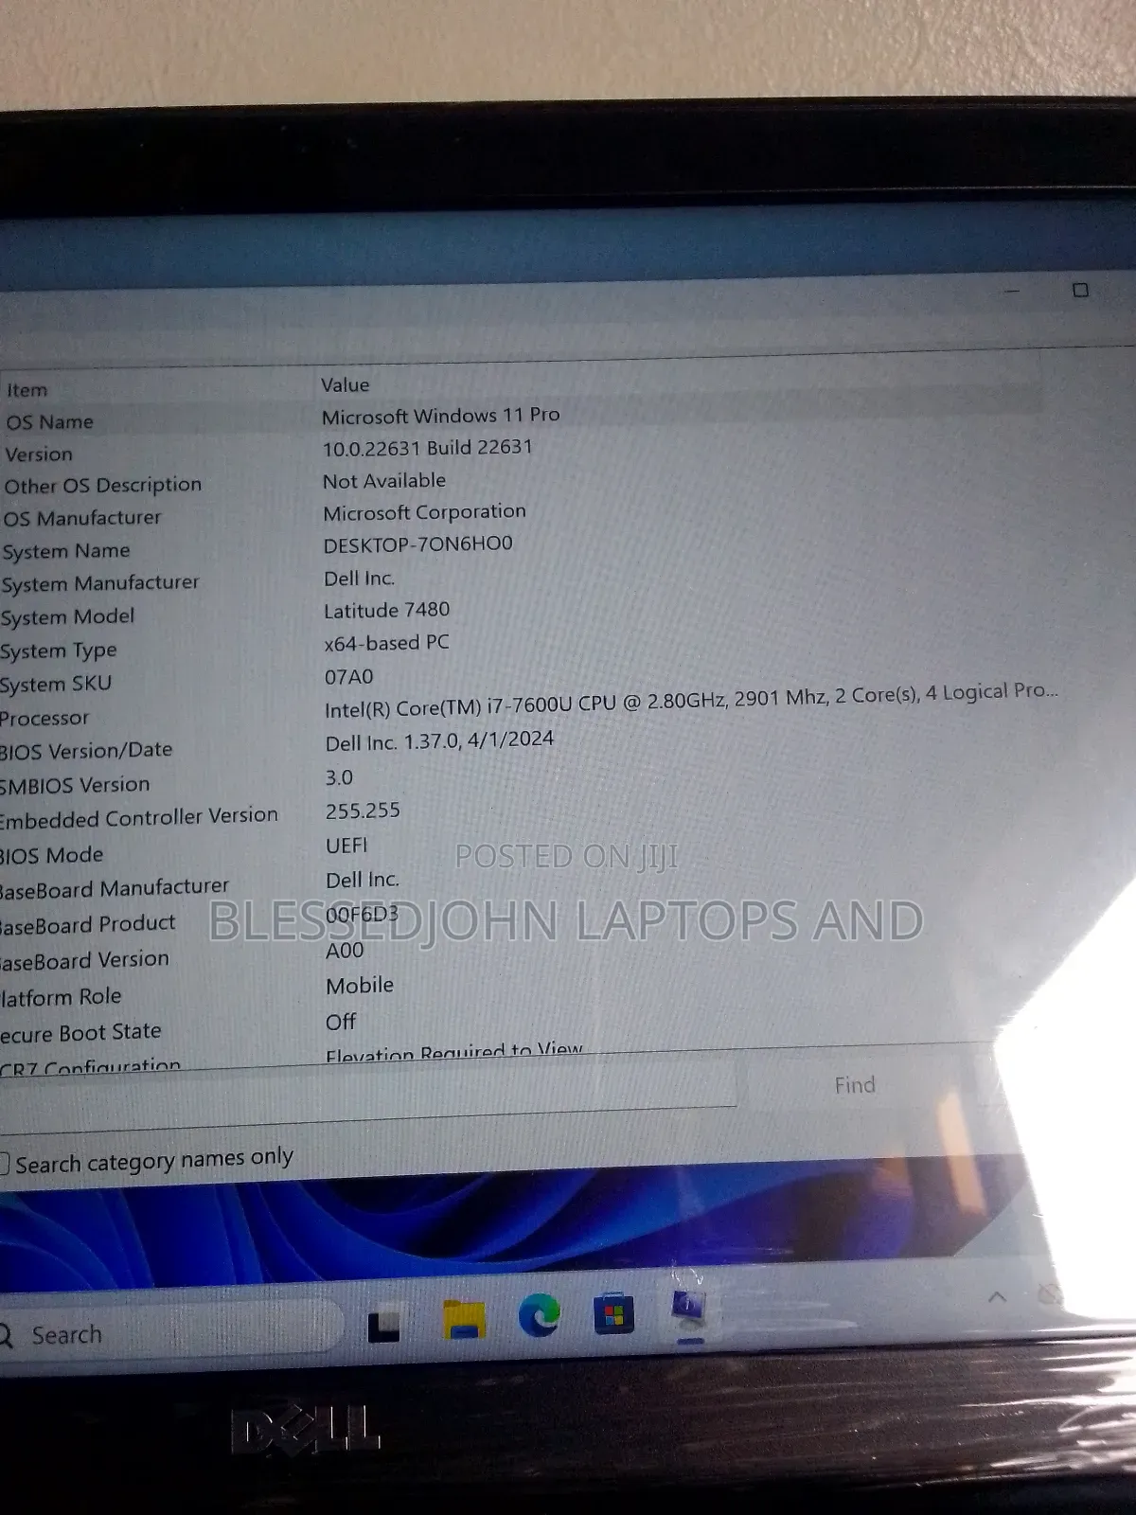Open Task View from the taskbar

pyautogui.click(x=383, y=1326)
